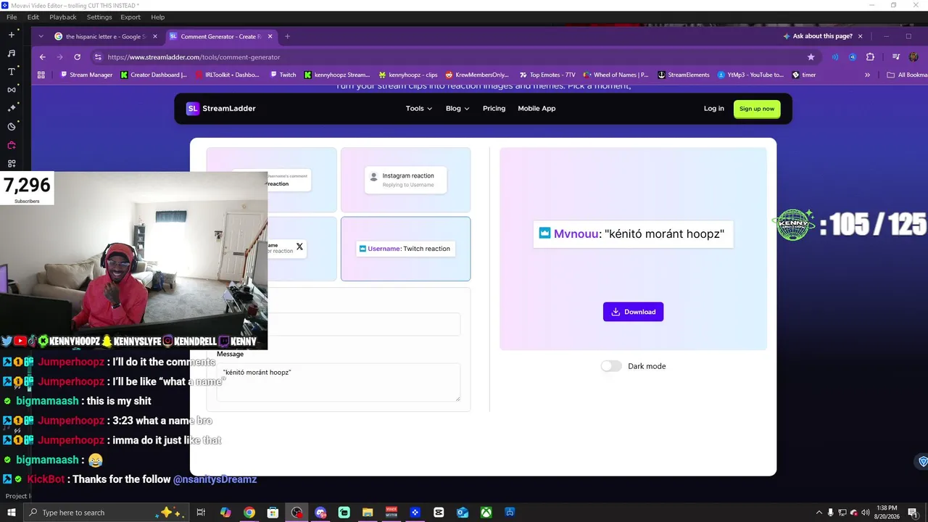Image resolution: width=928 pixels, height=522 pixels.
Task: Toggle the Dark mode switch
Action: pyautogui.click(x=611, y=366)
